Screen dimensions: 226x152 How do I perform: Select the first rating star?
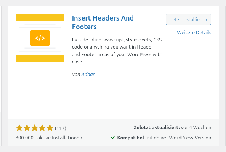[19, 128]
